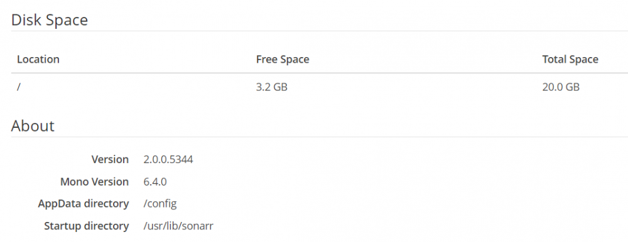Select the Mono version value 6.4.0
The height and width of the screenshot is (242, 628).
click(x=155, y=182)
